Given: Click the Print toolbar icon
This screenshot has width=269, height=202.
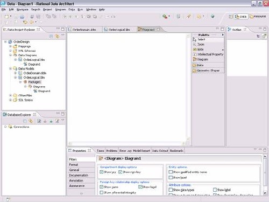Looking at the screenshot, I should coord(22,17).
